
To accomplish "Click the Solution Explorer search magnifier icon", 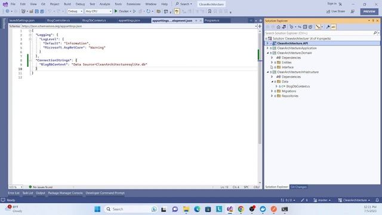I will [375, 33].
